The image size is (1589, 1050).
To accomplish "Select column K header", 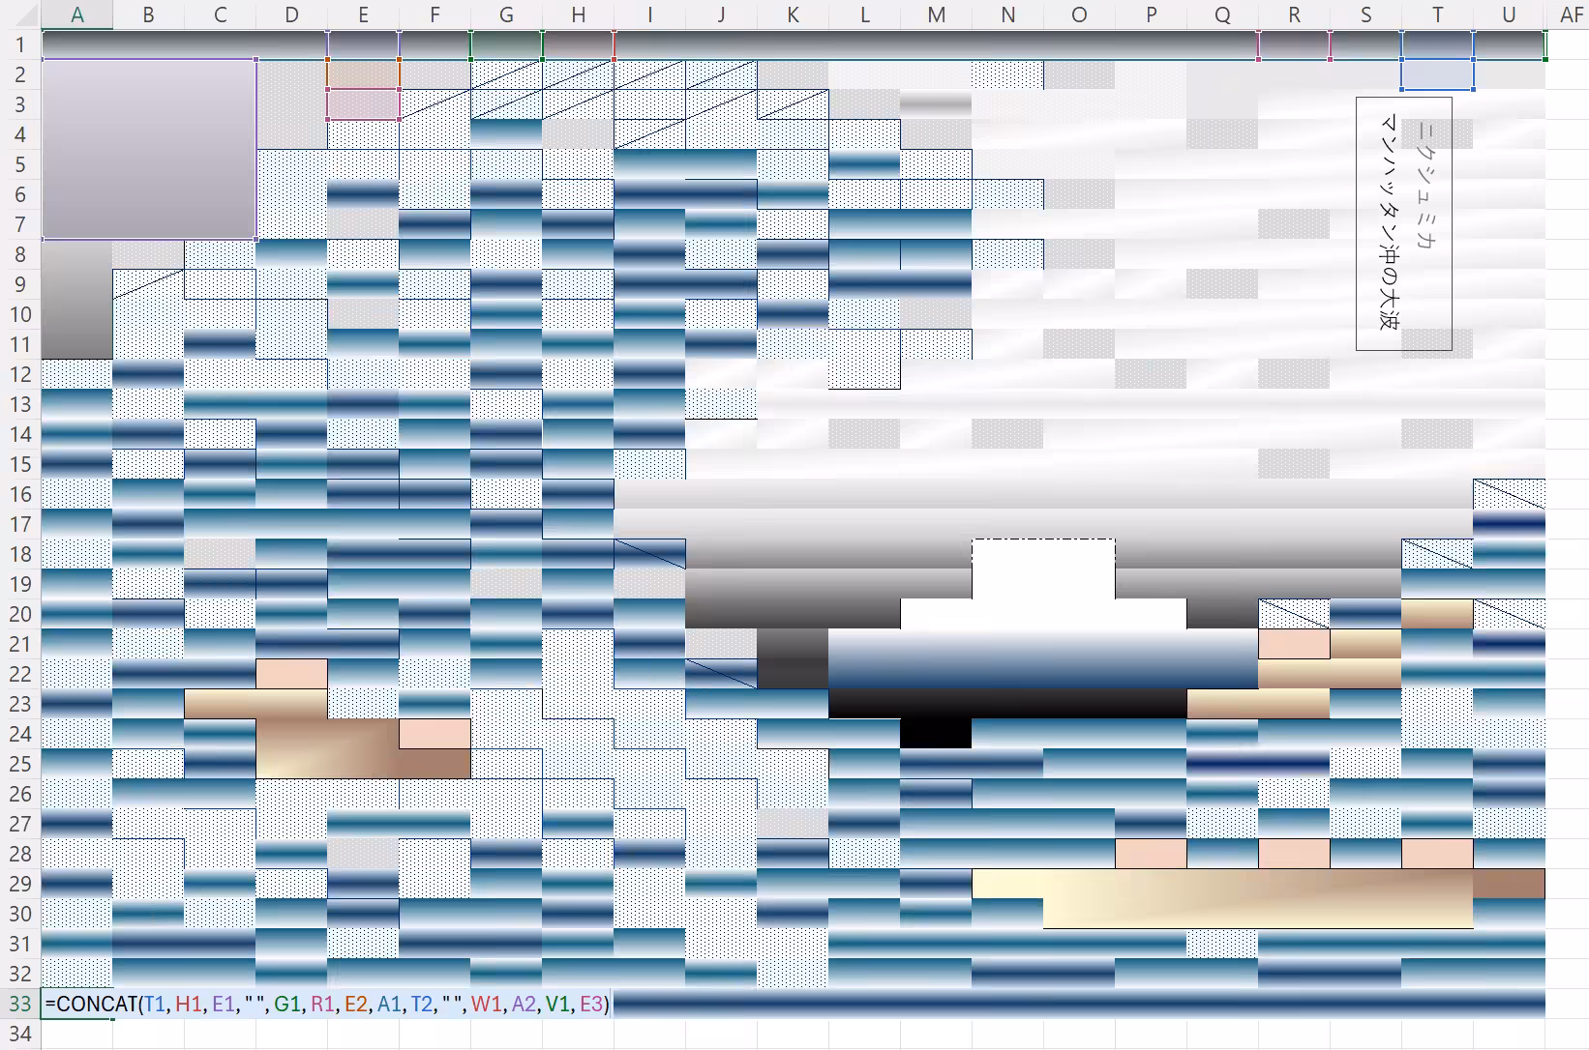I will coord(793,15).
